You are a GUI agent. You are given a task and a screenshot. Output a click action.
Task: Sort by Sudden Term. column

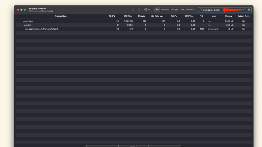[243, 16]
